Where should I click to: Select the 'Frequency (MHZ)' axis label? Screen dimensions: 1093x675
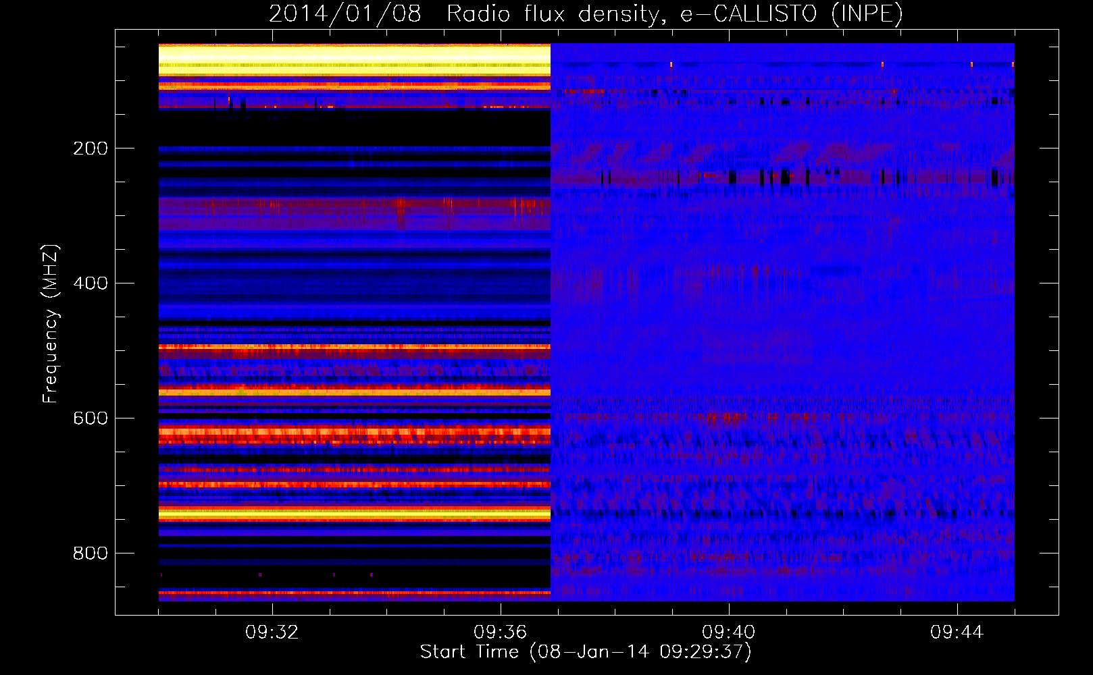[x=51, y=324]
